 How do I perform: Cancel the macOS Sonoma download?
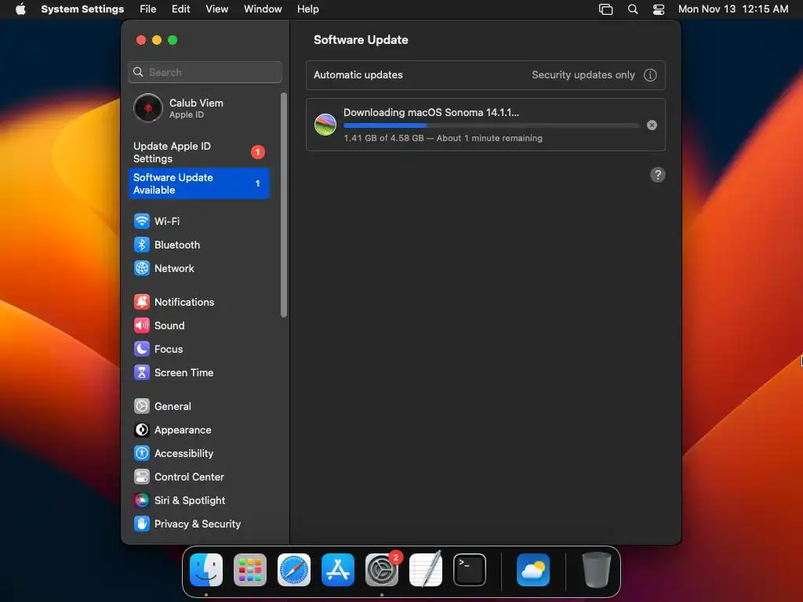pos(652,125)
